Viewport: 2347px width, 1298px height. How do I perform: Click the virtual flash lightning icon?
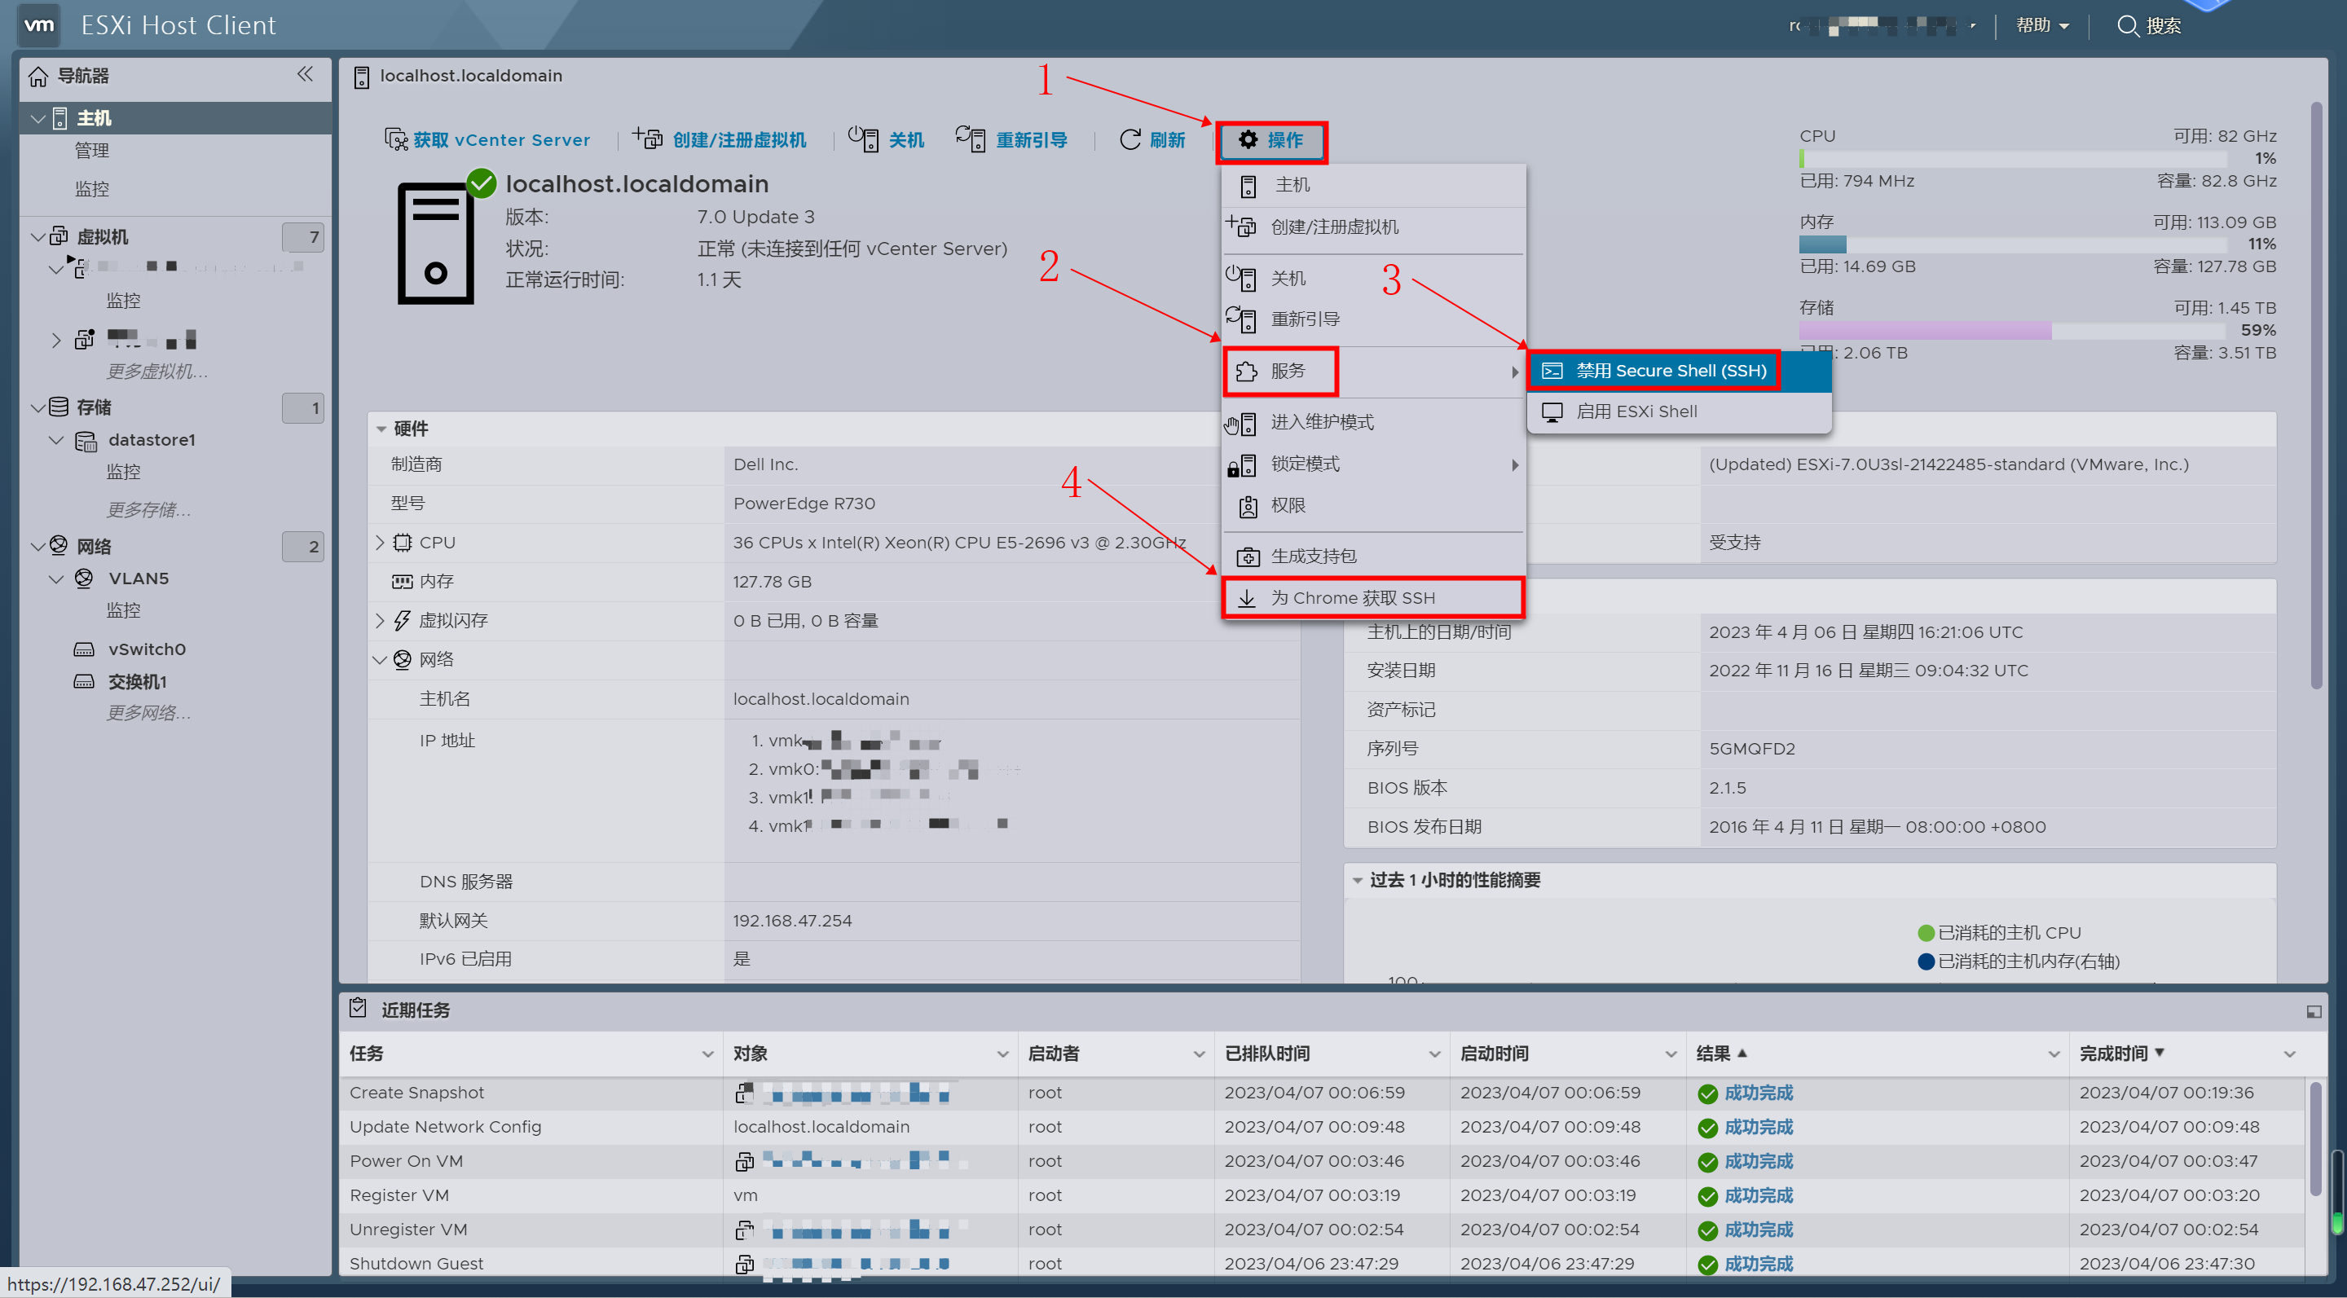[402, 620]
